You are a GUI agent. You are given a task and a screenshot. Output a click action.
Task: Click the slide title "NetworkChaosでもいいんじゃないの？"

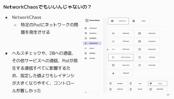pos(47,7)
